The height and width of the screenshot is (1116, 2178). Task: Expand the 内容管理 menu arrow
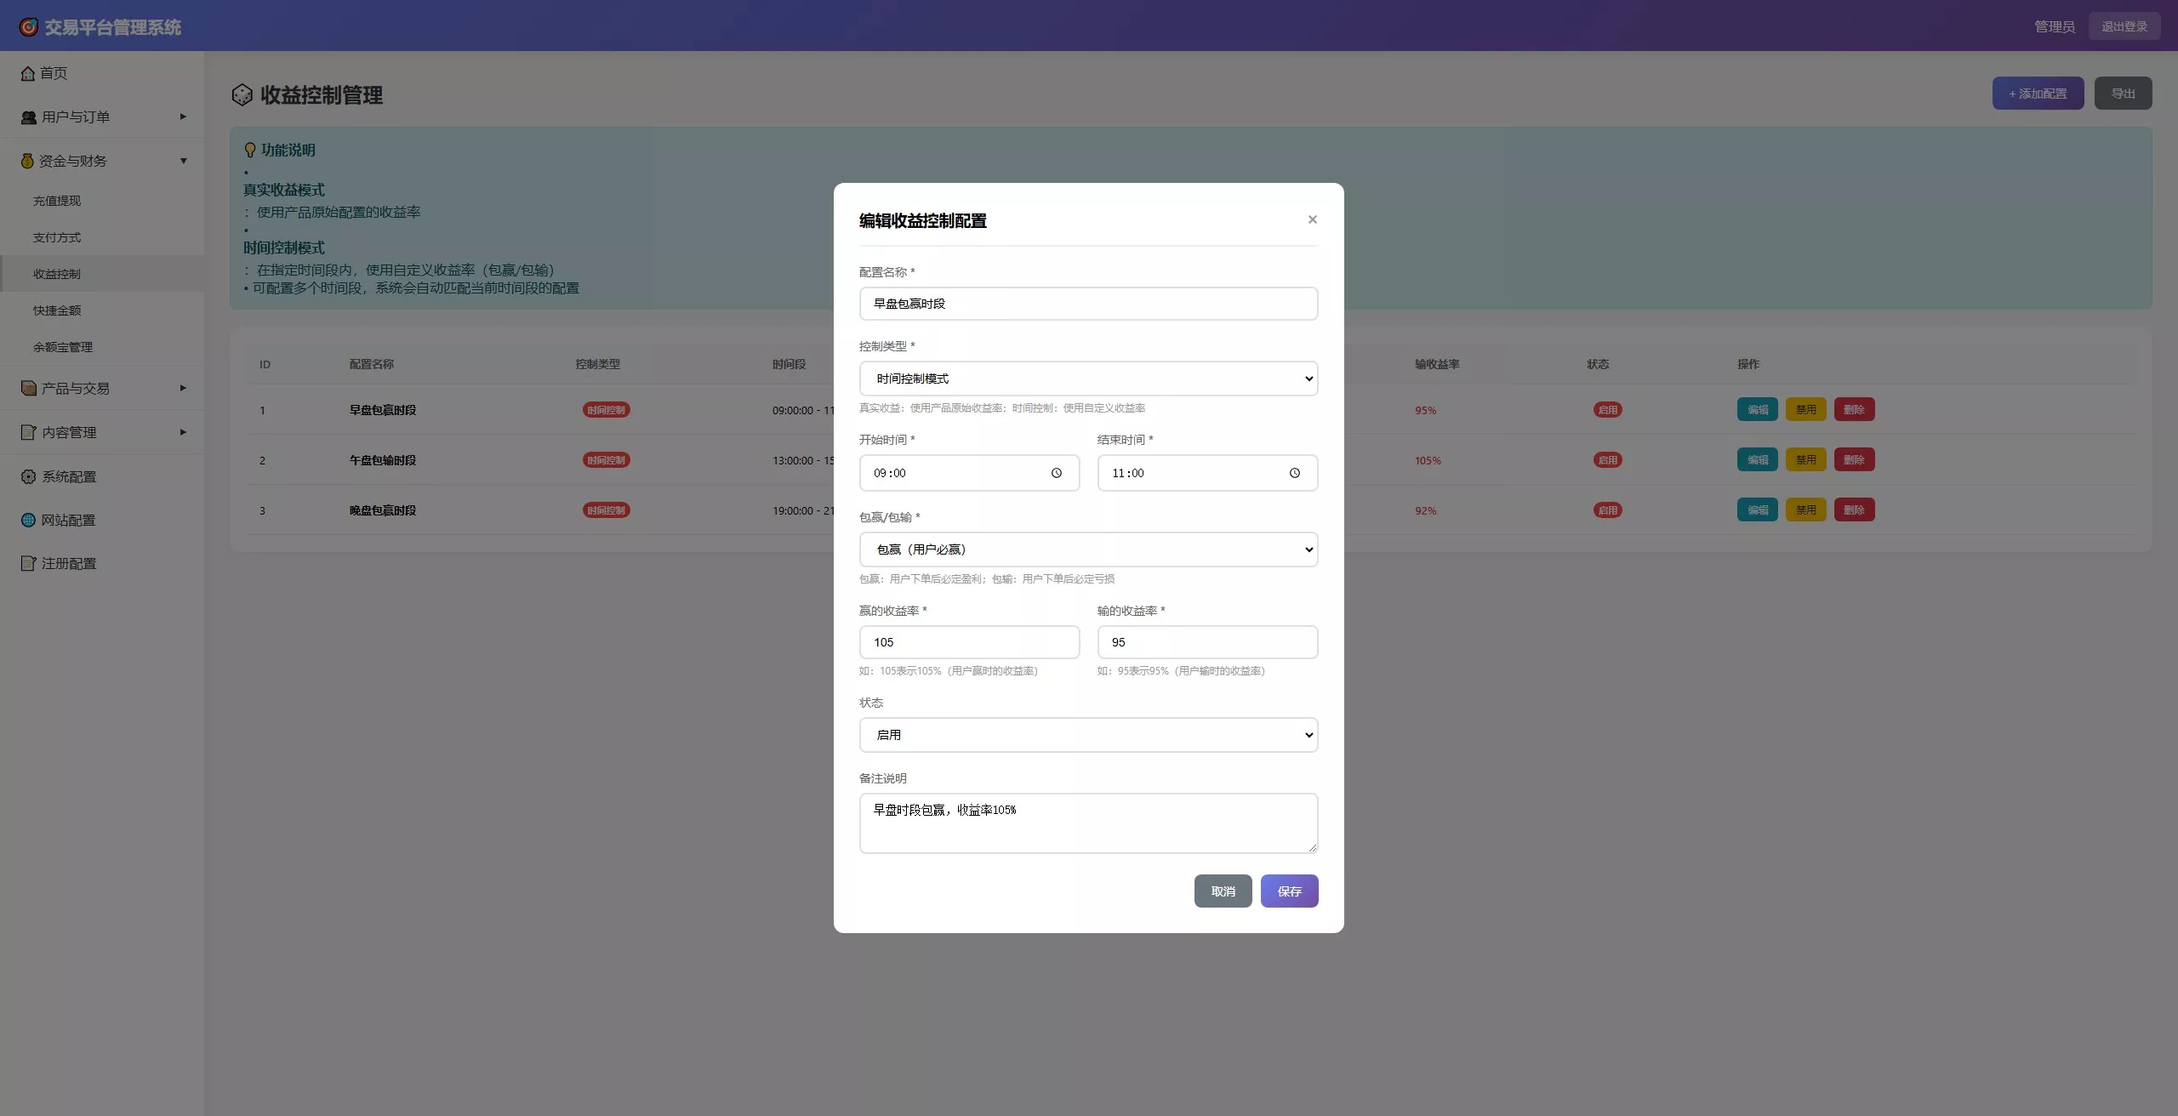[x=183, y=432]
